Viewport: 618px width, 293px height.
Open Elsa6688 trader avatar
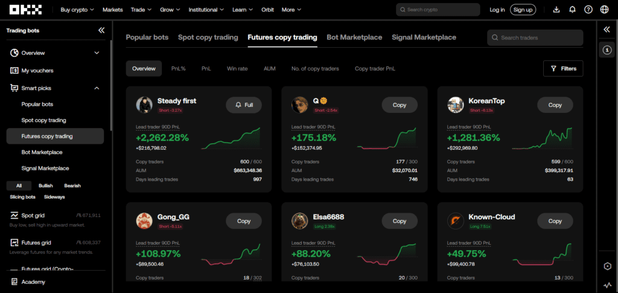[x=300, y=221]
